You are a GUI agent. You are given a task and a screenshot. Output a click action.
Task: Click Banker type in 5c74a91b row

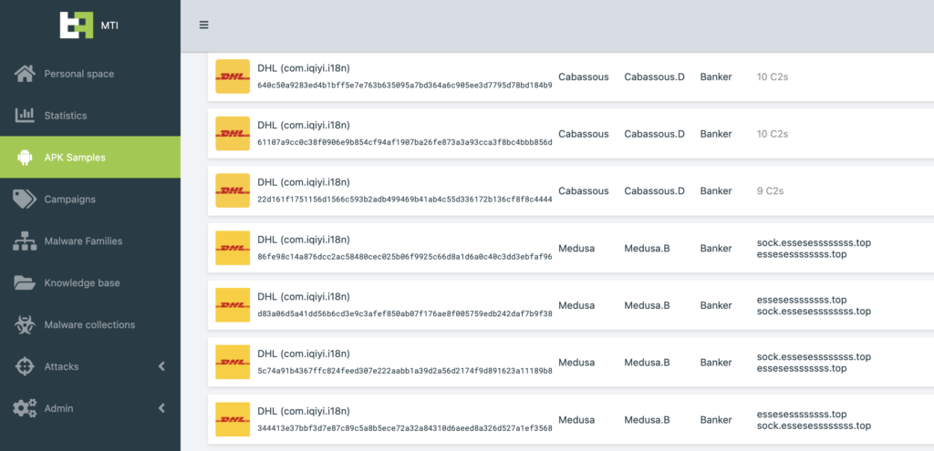pyautogui.click(x=716, y=363)
